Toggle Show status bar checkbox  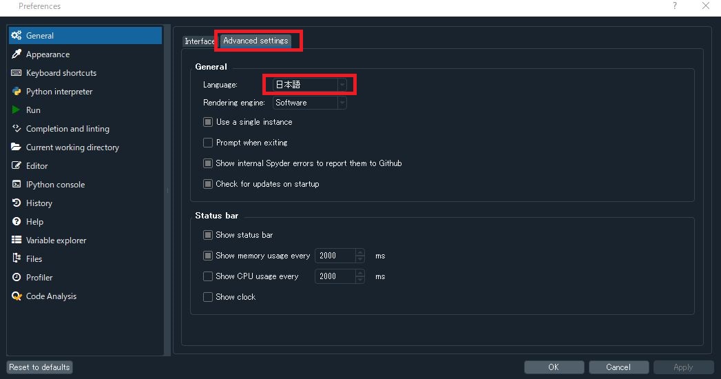[208, 235]
